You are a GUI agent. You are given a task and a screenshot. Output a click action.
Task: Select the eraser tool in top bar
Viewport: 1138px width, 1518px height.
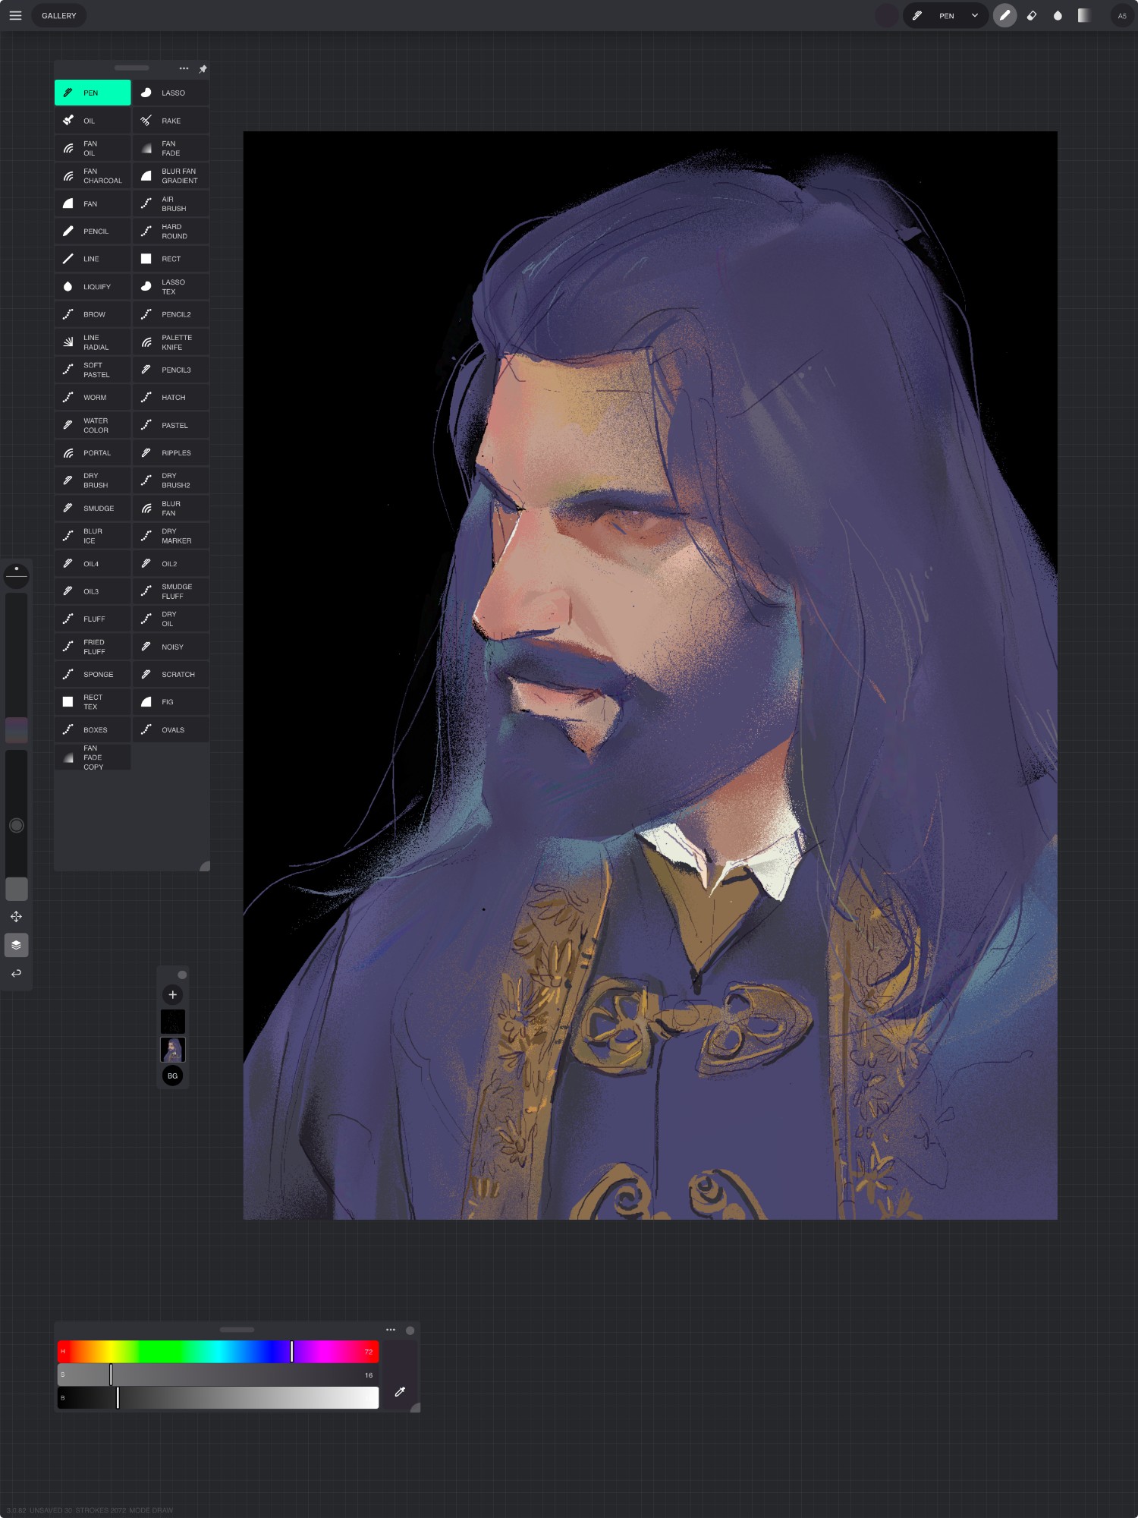pyautogui.click(x=1031, y=16)
